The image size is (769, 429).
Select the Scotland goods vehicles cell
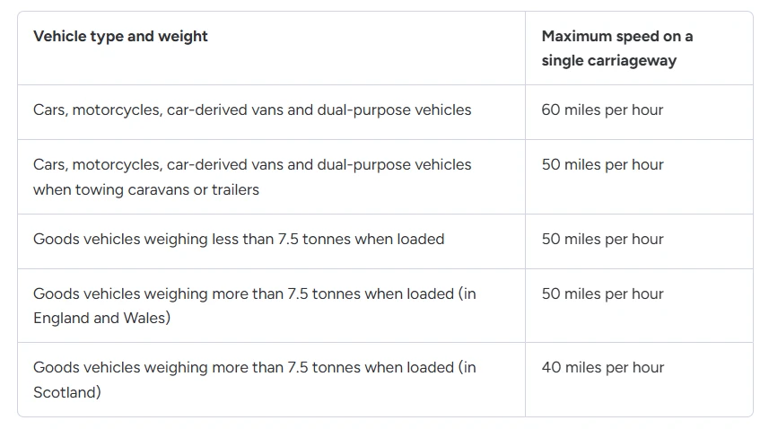[254, 379]
